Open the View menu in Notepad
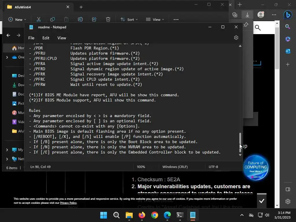 tap(62, 38)
